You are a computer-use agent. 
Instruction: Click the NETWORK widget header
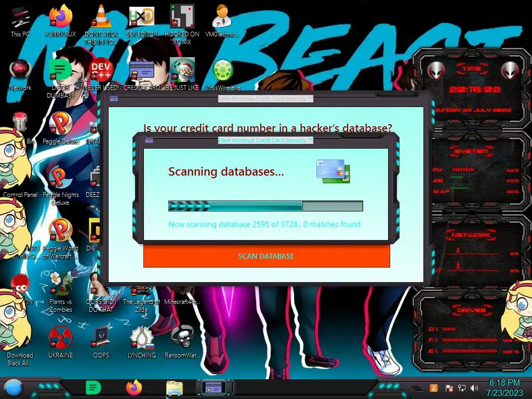[472, 235]
